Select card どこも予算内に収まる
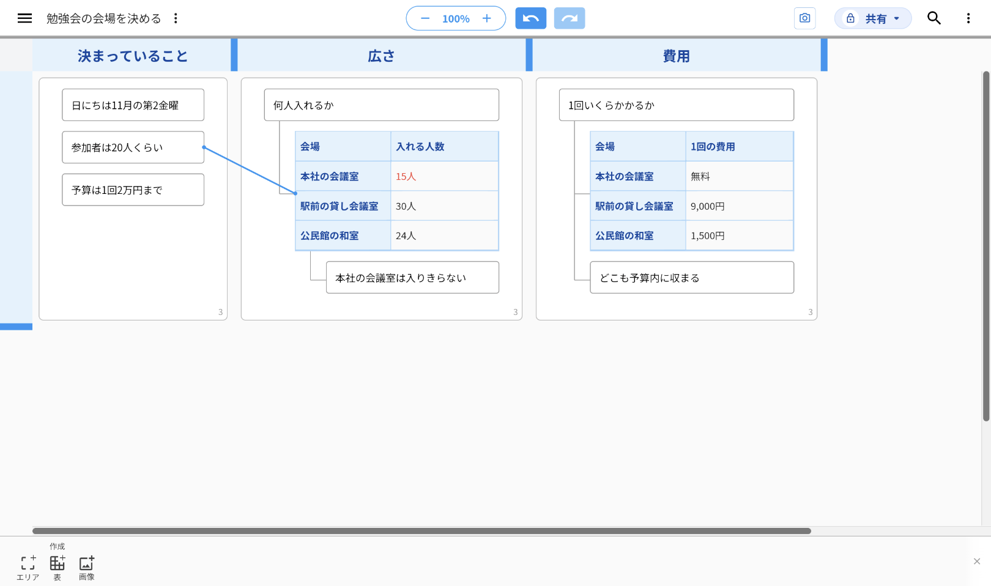 692,278
